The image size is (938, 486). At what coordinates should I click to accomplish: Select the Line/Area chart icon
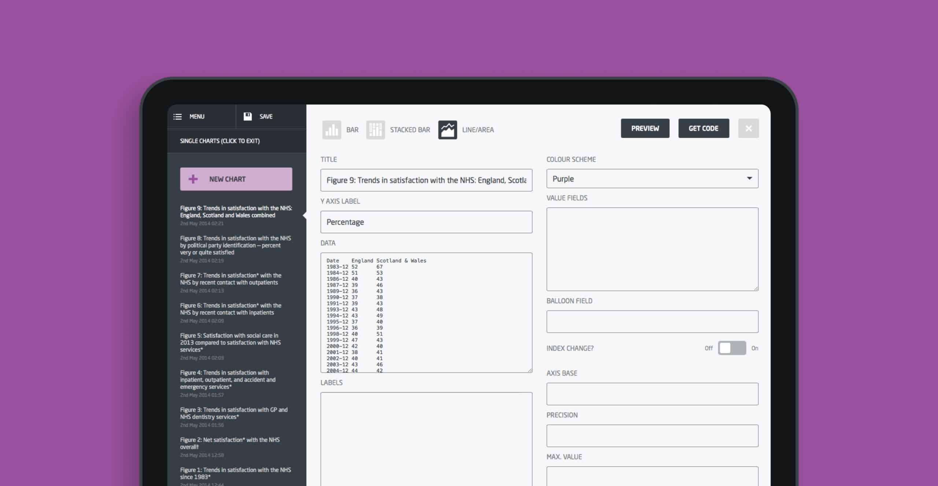447,130
